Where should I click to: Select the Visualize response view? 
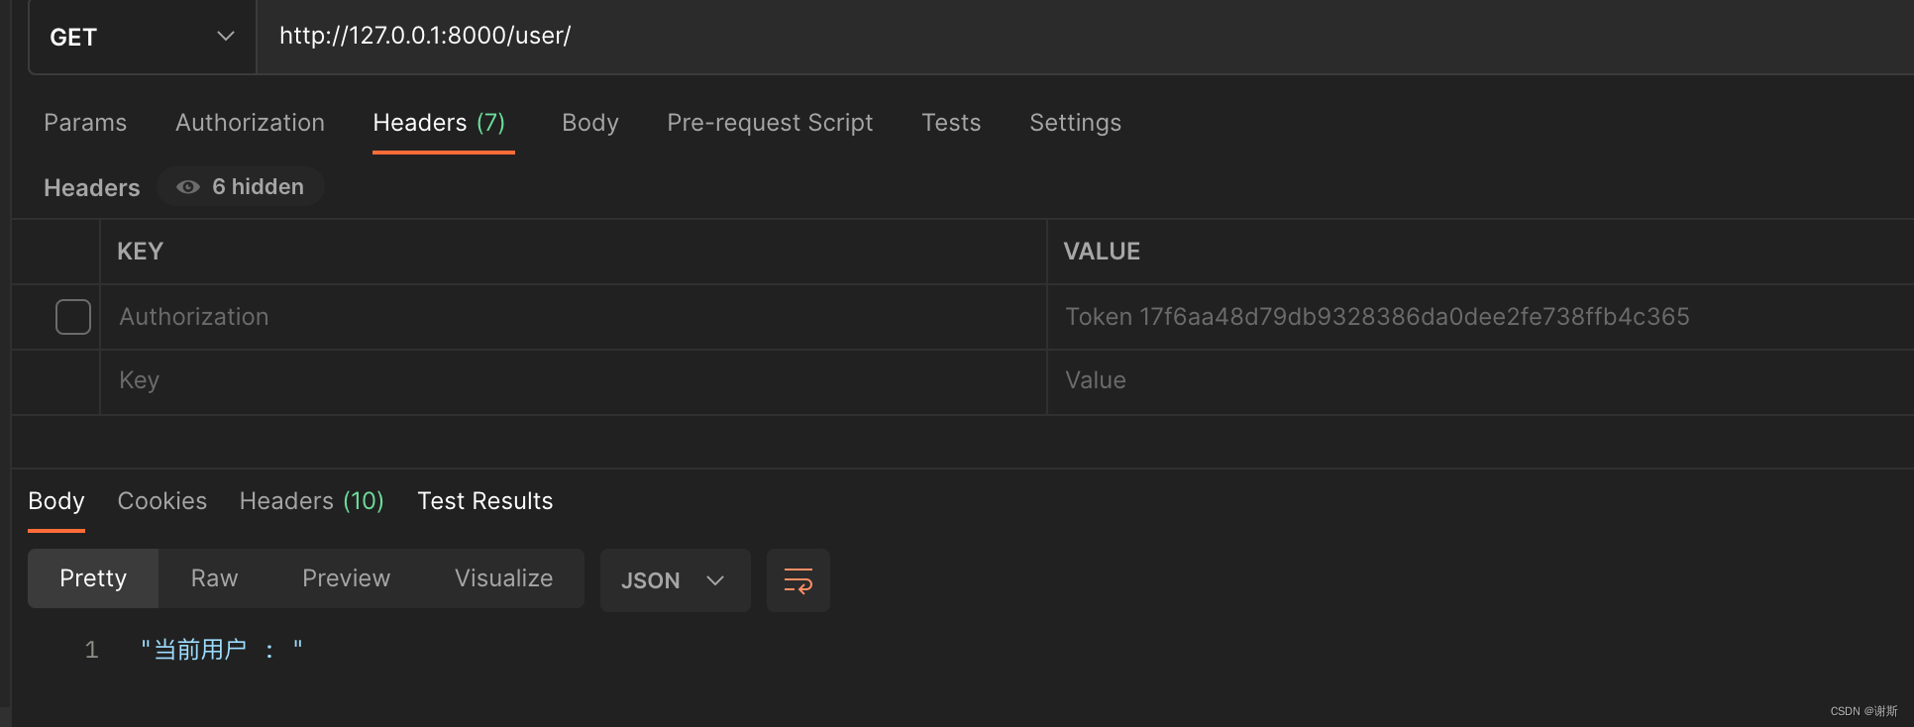[503, 578]
